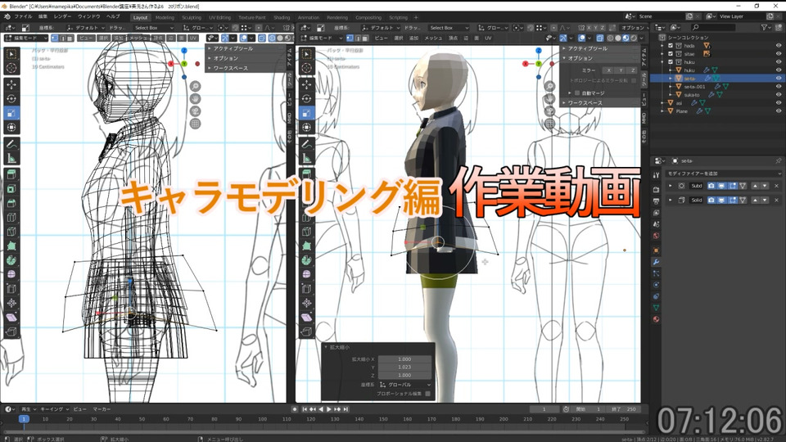Select the Scale tool in right viewport toolbar
The width and height of the screenshot is (786, 442).
307,113
